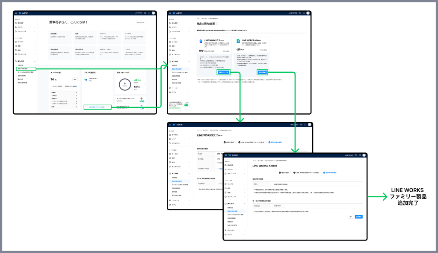
Task: Click the shared storage usage donut chart
Action: click(x=124, y=84)
